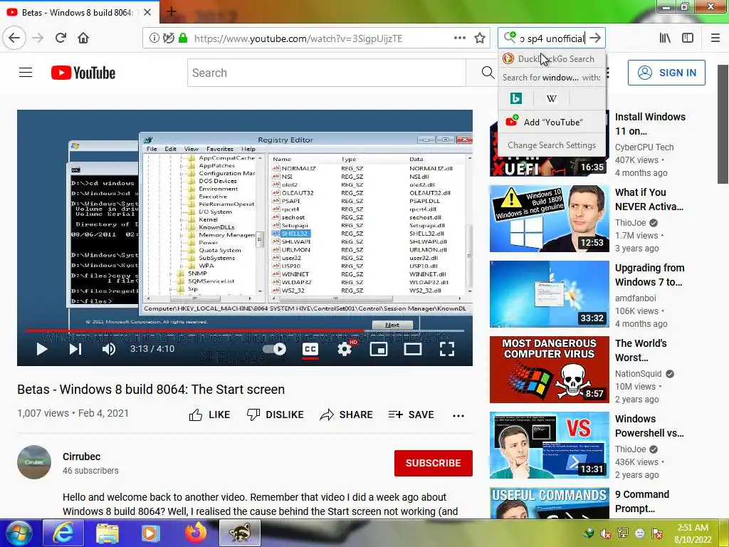Open video settings gear

tap(345, 349)
